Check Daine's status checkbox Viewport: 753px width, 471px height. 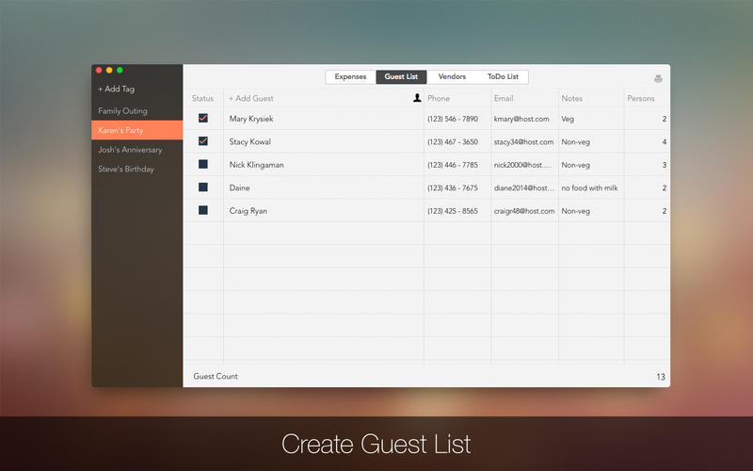(x=203, y=187)
